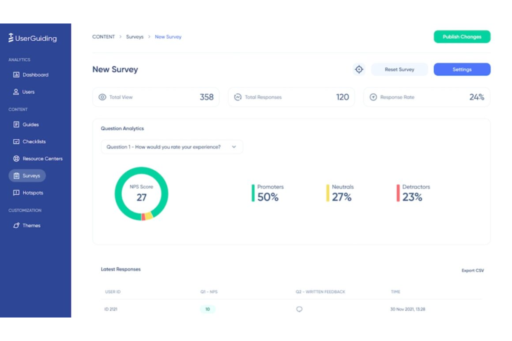This screenshot has width=512, height=341.
Task: Select Surveys in the sidebar
Action: pos(27,176)
